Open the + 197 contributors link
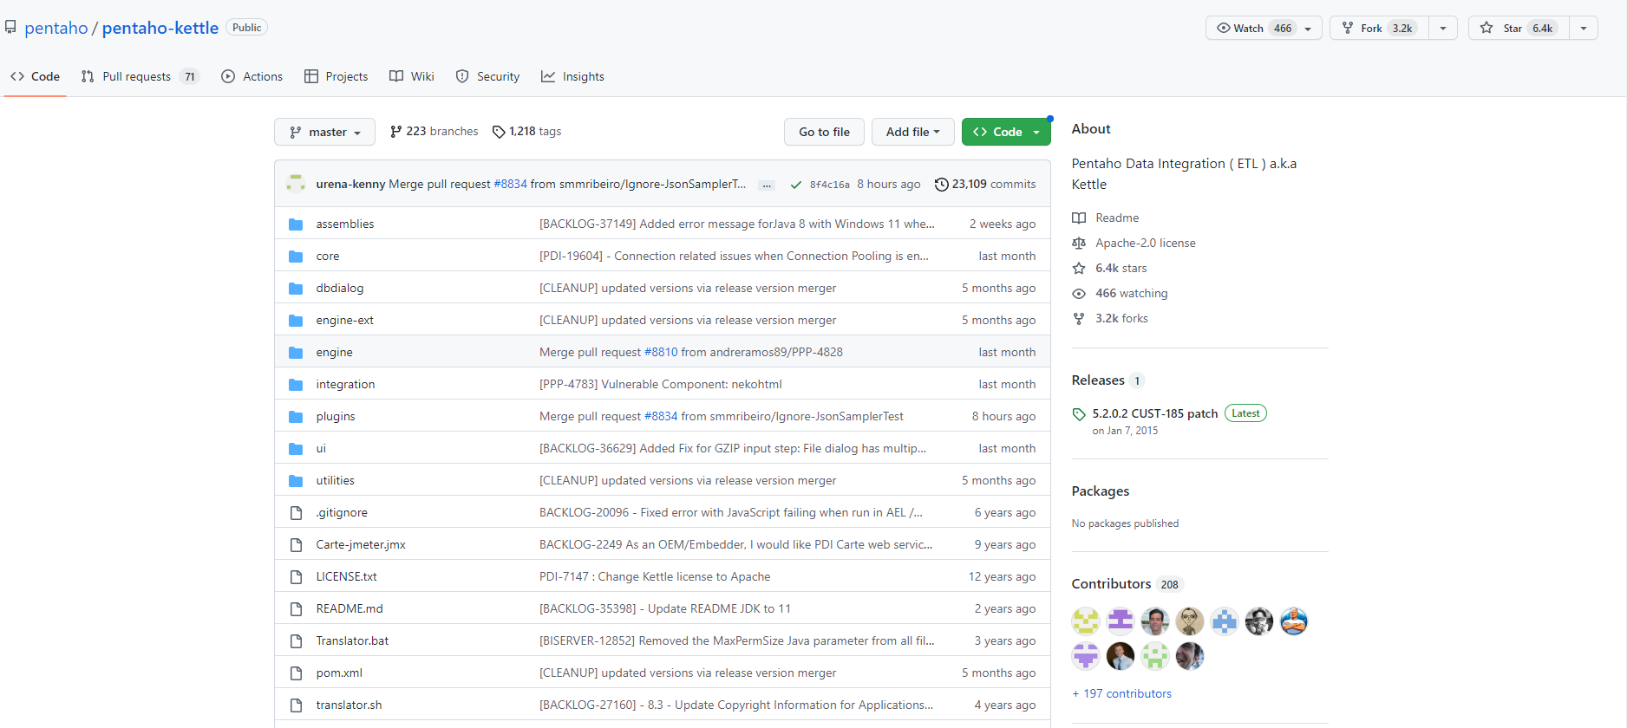 tap(1121, 694)
